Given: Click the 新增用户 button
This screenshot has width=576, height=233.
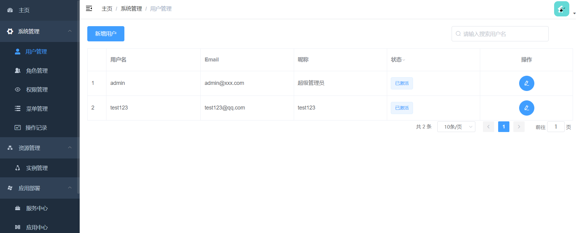Looking at the screenshot, I should 106,34.
